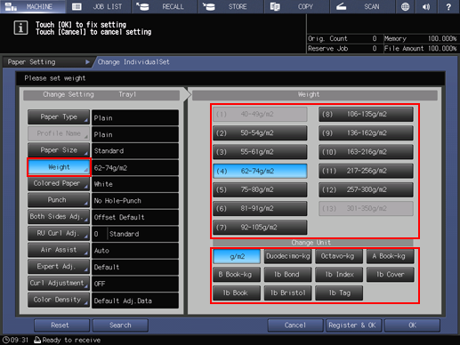Select weight (10) 163-216g/m2

(x=366, y=152)
